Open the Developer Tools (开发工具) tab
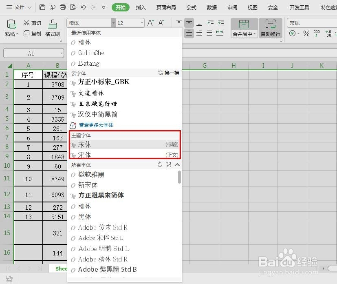The height and width of the screenshot is (284, 337). [300, 7]
